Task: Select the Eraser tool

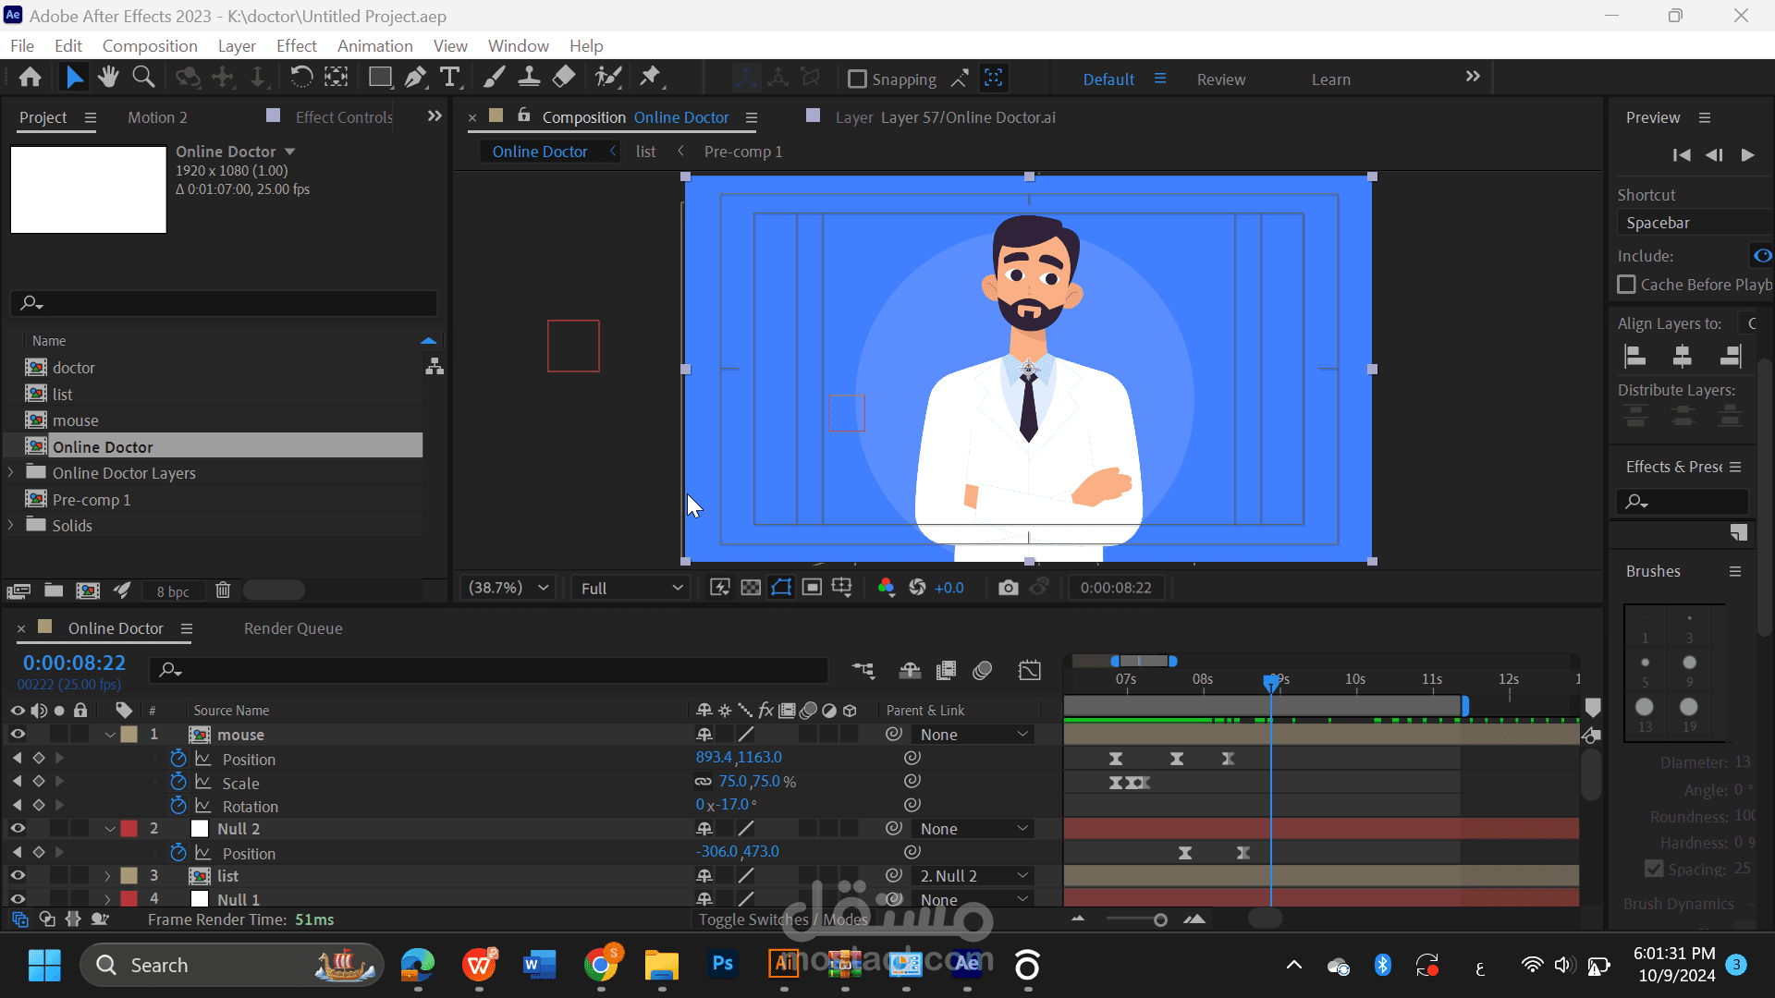Action: [564, 78]
